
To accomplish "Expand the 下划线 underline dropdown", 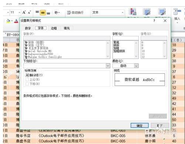I will [x=108, y=66].
